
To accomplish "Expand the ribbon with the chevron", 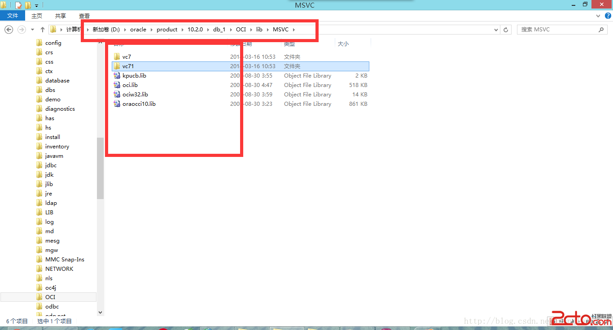I will 597,16.
